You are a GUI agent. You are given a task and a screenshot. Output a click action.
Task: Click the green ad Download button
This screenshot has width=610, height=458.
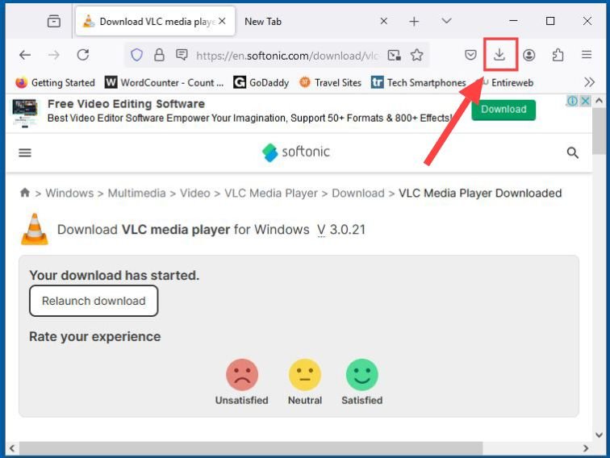tap(503, 110)
